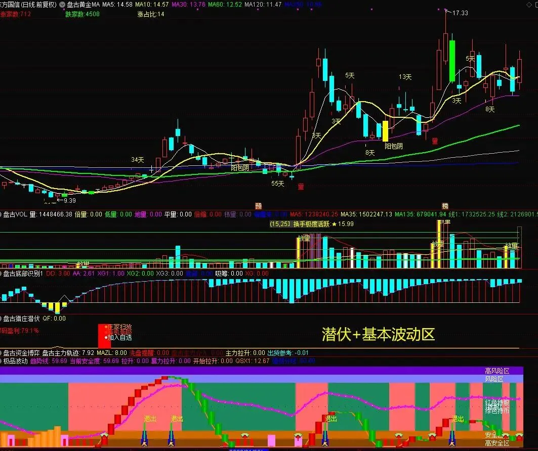Click volume MA135: 679041.94 value
This screenshot has width=538, height=451.
point(420,214)
